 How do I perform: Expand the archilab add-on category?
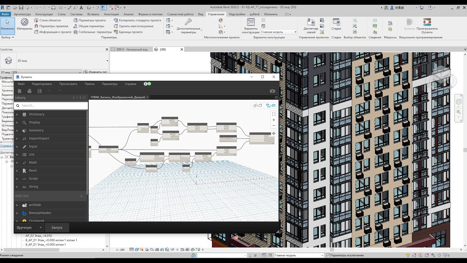(x=17, y=205)
